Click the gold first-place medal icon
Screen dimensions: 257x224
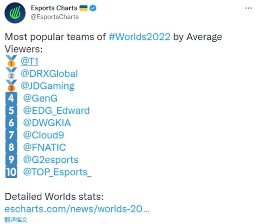[x=11, y=61]
